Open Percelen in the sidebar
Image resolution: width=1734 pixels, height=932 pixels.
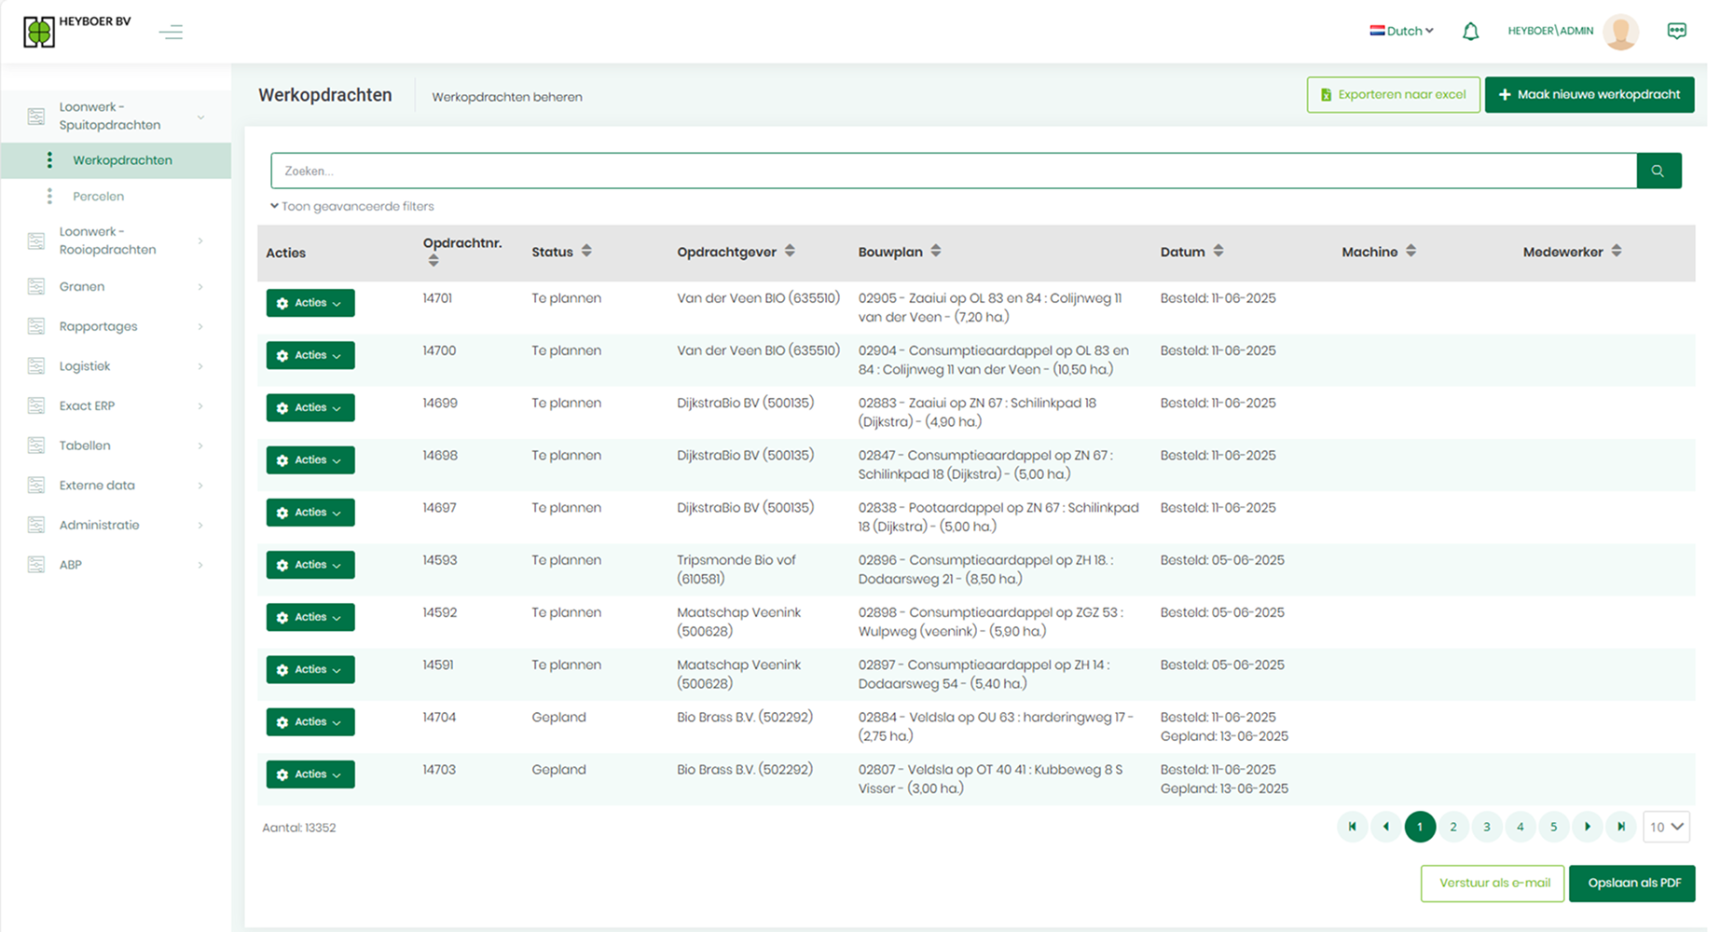click(98, 197)
